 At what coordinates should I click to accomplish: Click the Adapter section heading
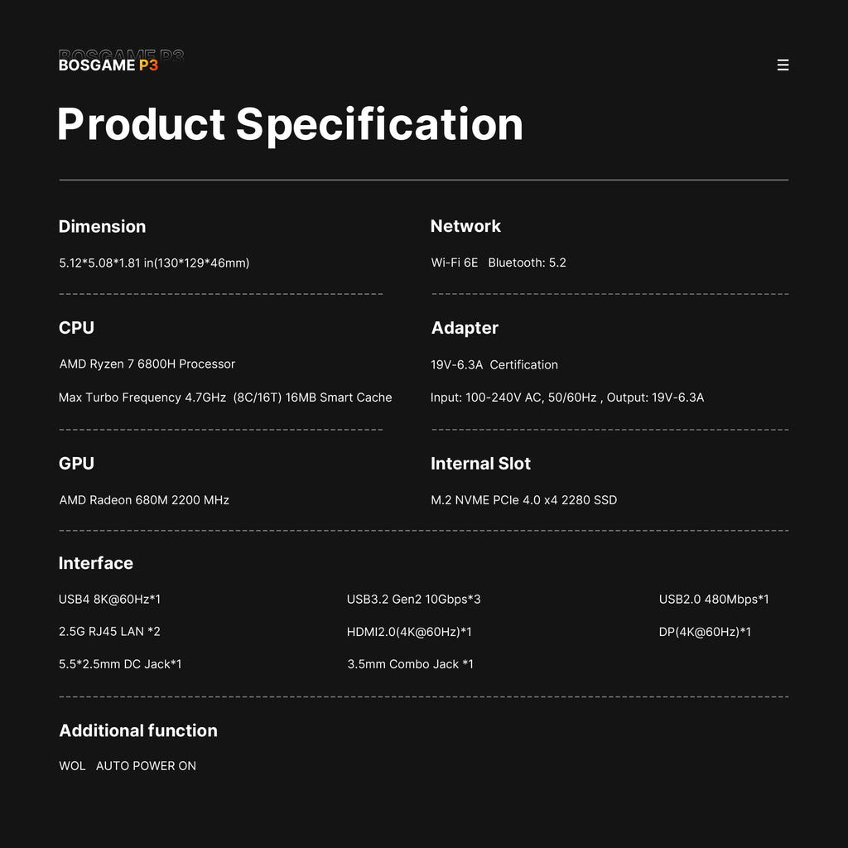[465, 328]
